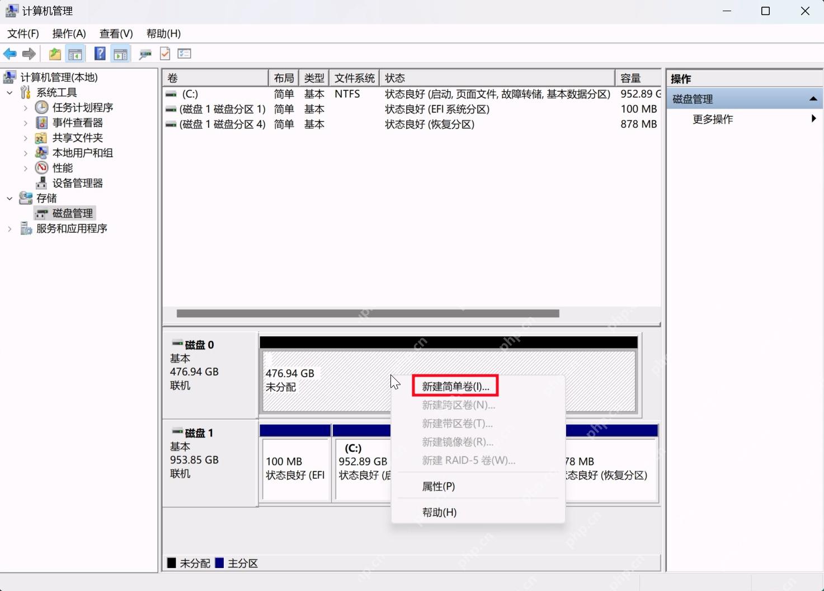
Task: Open the File (文件) menu
Action: 23,34
